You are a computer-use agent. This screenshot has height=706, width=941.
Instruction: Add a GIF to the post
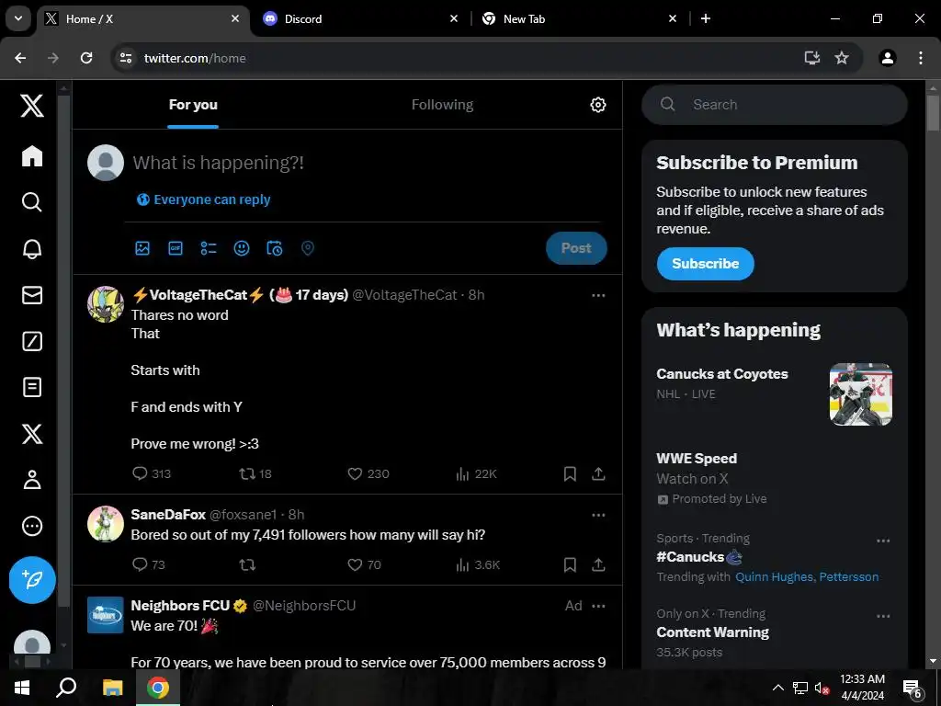pos(176,248)
